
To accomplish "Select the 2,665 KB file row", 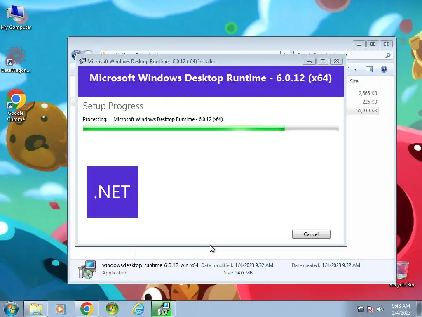I will click(368, 93).
